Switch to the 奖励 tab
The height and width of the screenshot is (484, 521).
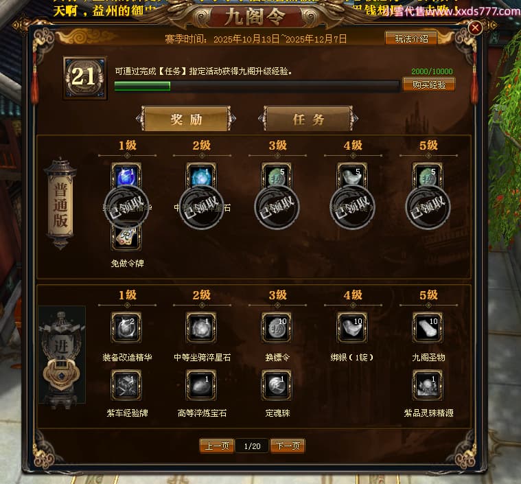tap(186, 119)
